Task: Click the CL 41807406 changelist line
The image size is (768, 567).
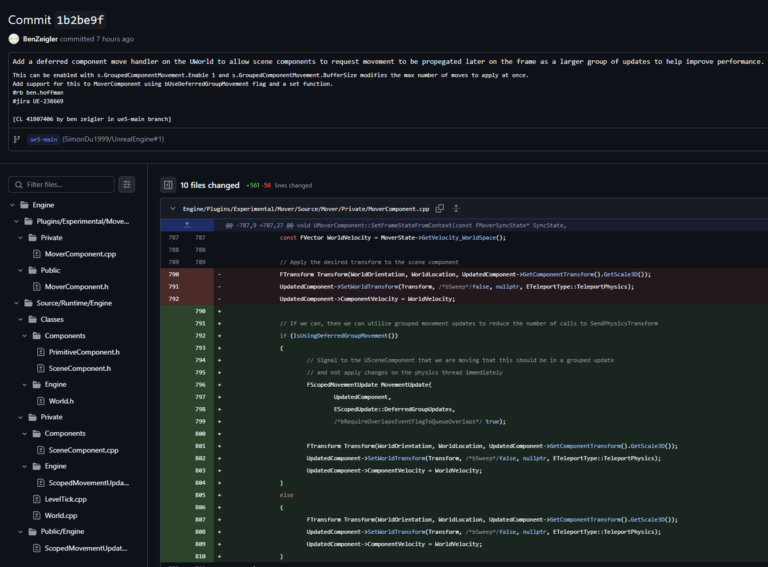Action: pyautogui.click(x=92, y=119)
